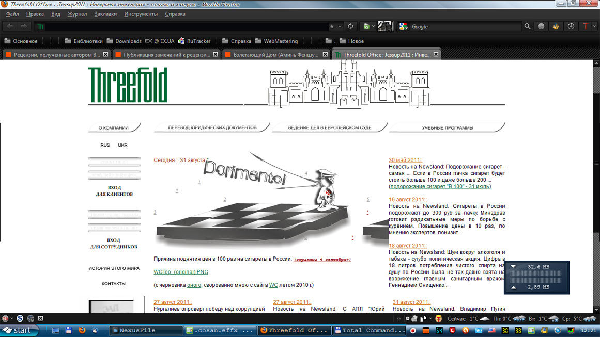Click the clock history icon in toolbar

(571, 26)
